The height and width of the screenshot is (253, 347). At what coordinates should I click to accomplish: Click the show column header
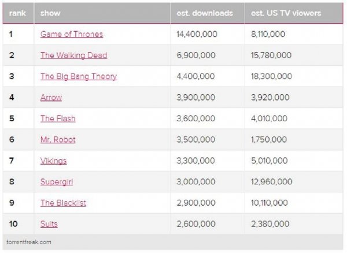pos(50,13)
